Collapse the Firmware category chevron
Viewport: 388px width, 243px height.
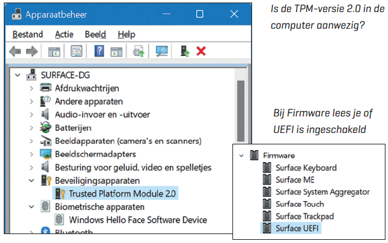click(241, 156)
